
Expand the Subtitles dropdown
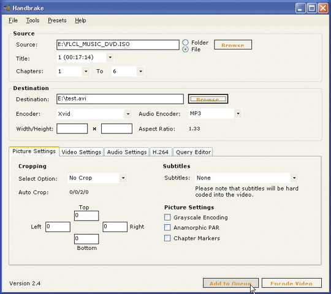[294, 178]
